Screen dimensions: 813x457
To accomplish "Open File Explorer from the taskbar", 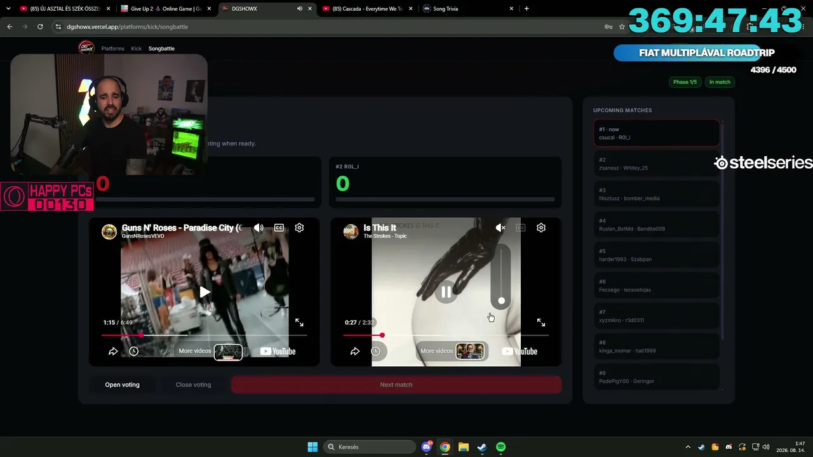I will 464,447.
